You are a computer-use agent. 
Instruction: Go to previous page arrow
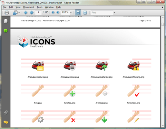click(x=25, y=13)
